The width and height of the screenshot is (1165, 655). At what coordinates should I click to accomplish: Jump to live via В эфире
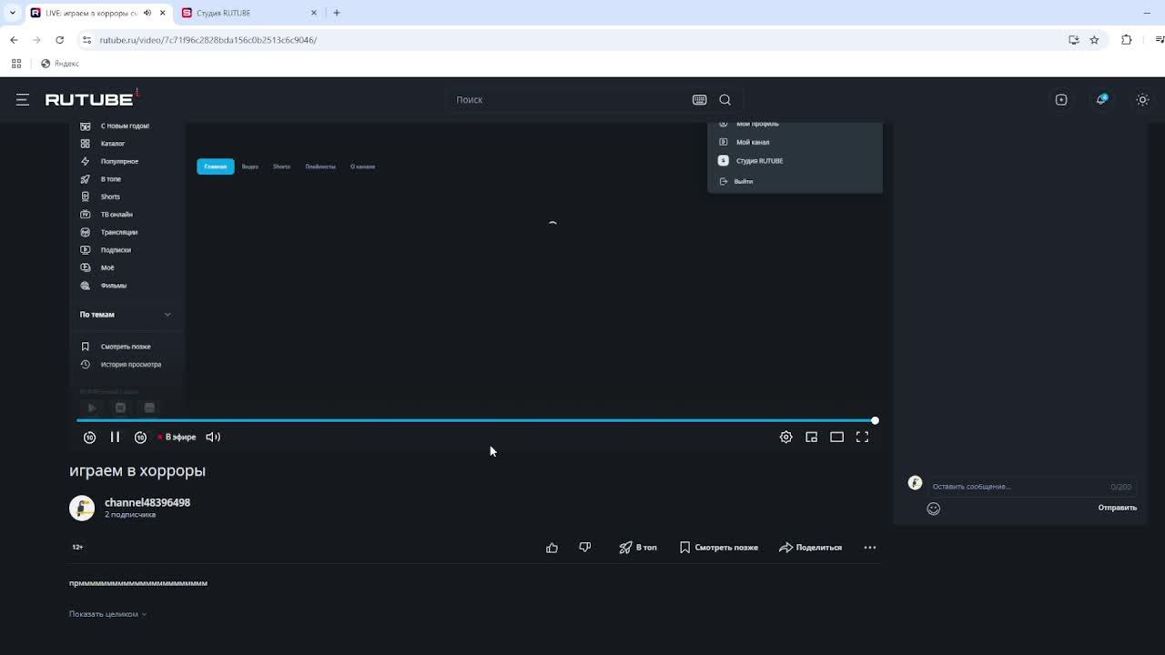click(x=177, y=438)
